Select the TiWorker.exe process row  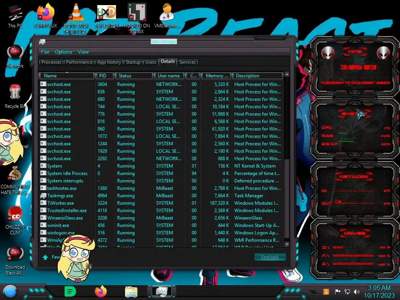click(x=161, y=203)
